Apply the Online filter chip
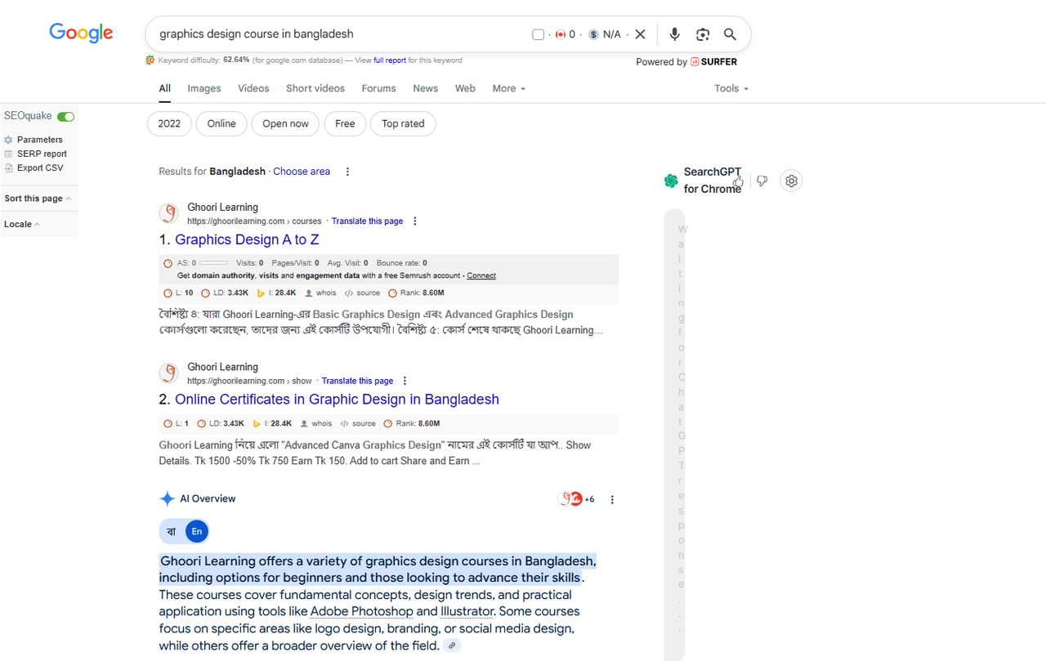The width and height of the screenshot is (1046, 661). point(221,123)
